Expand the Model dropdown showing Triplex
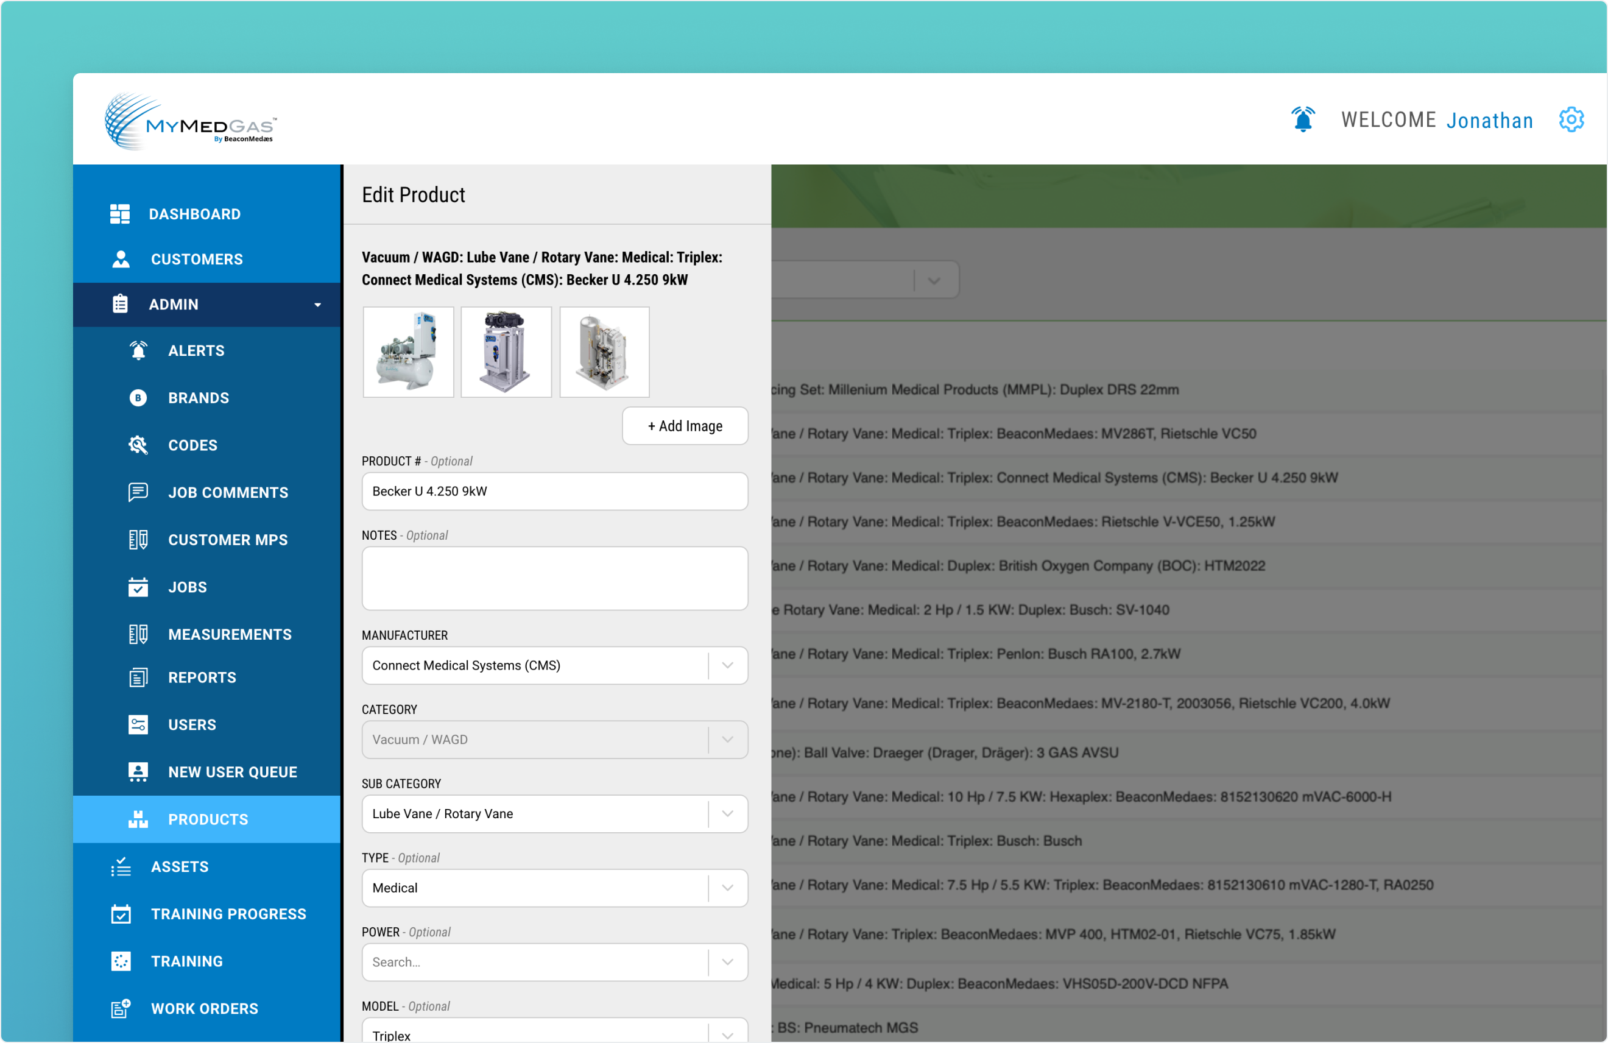This screenshot has width=1608, height=1043. pyautogui.click(x=555, y=1031)
